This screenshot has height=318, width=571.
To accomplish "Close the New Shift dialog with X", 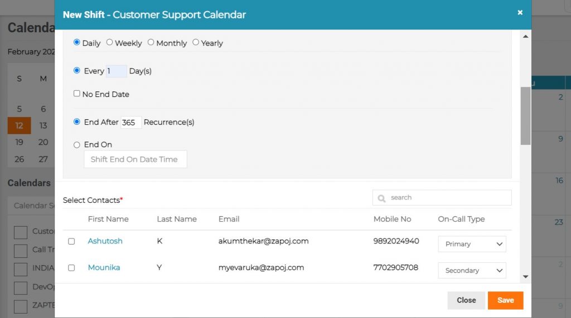I will click(x=520, y=13).
